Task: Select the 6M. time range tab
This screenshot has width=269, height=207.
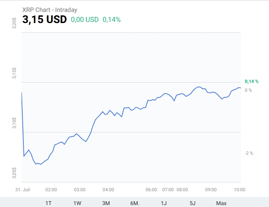Action: click(135, 203)
